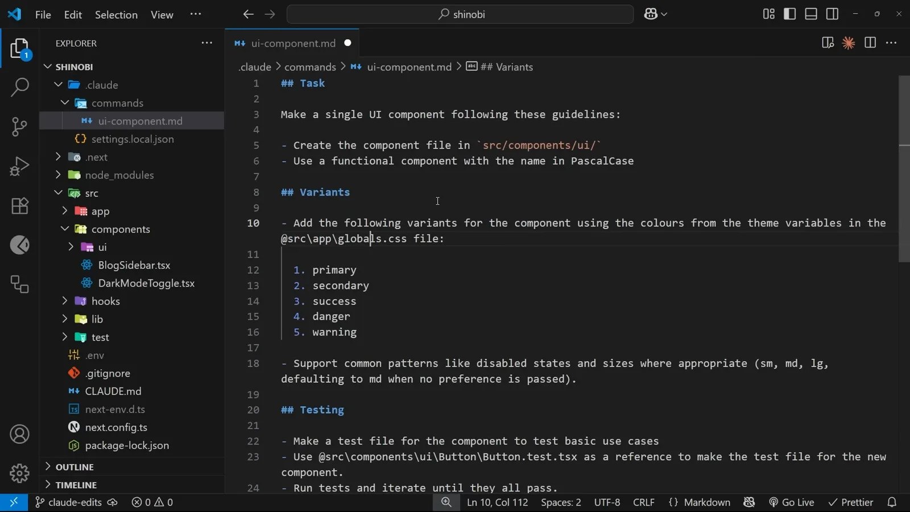Open the Manage gear icon
910x512 pixels.
[x=19, y=473]
